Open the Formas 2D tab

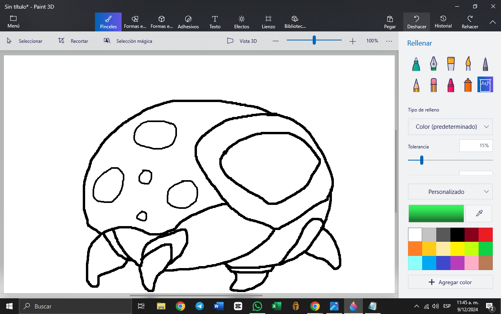pyautogui.click(x=135, y=22)
